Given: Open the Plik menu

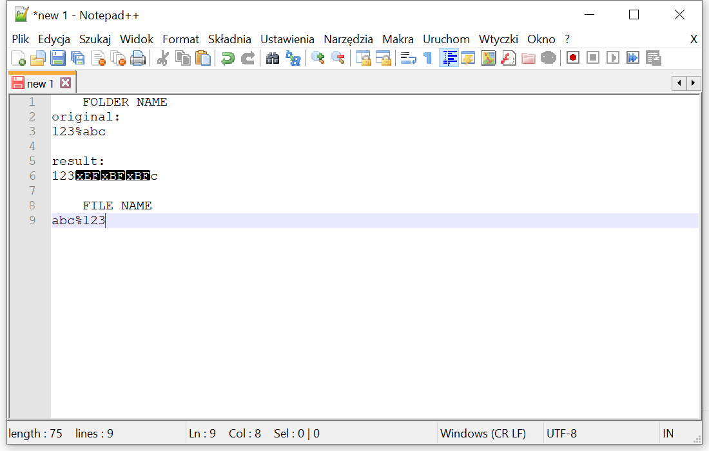Looking at the screenshot, I should click(21, 39).
